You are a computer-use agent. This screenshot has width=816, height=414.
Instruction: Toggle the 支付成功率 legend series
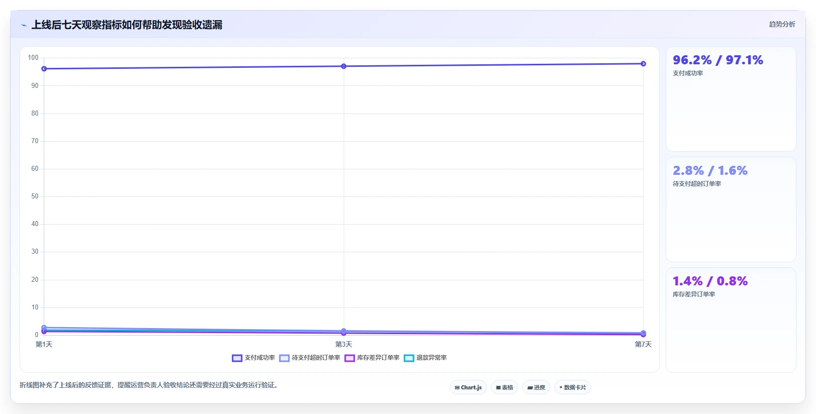253,358
